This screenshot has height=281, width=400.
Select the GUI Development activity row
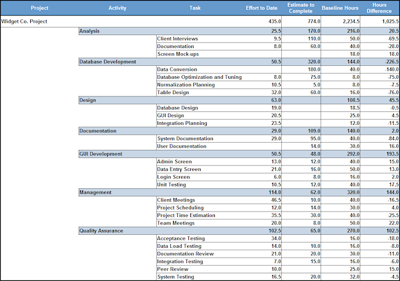(x=239, y=154)
